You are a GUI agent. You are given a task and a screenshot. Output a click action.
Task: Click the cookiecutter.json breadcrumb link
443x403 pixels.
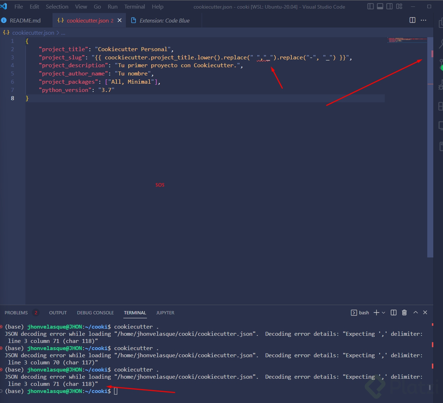click(x=33, y=33)
